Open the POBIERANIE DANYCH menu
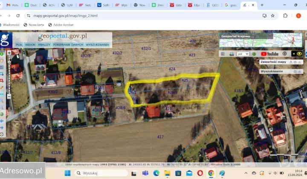Screen dimensions: 307x179 (68, 45)
